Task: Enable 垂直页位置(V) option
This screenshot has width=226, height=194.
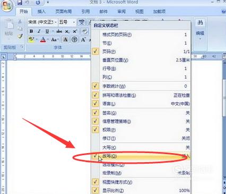Action: [x=141, y=60]
